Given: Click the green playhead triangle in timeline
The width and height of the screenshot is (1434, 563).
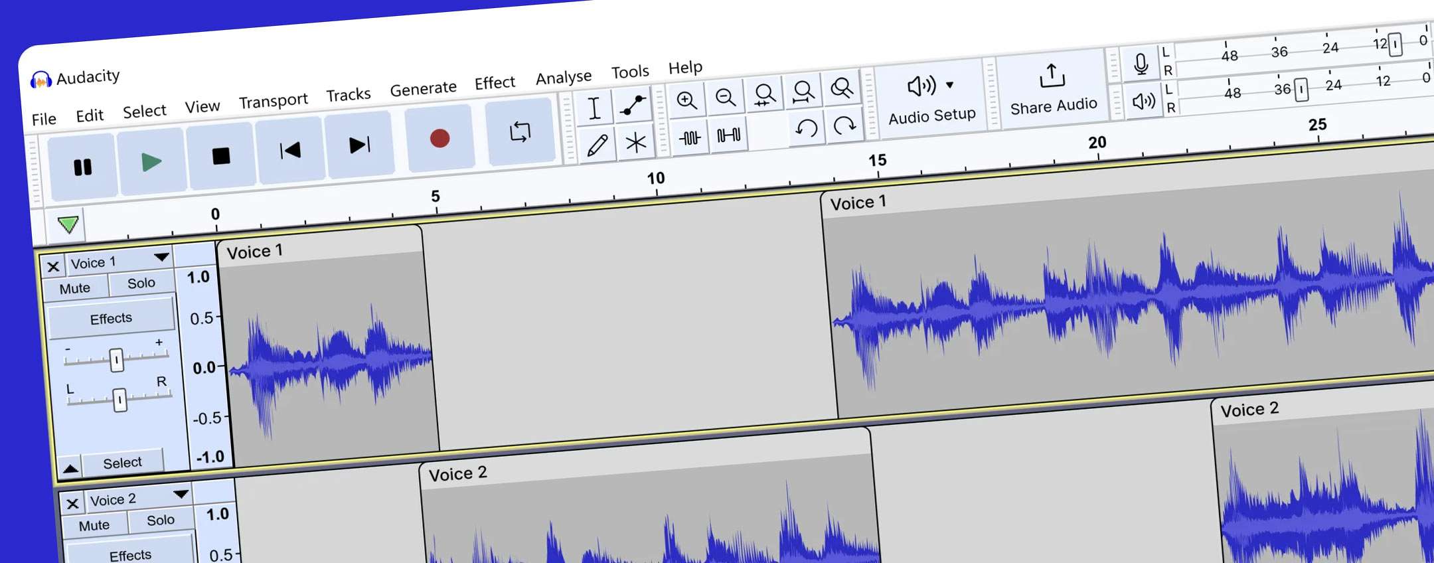Looking at the screenshot, I should click(x=68, y=225).
